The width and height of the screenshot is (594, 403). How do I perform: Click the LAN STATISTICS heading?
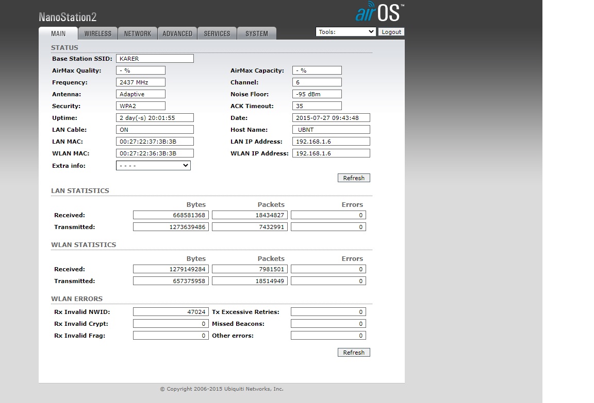point(80,191)
